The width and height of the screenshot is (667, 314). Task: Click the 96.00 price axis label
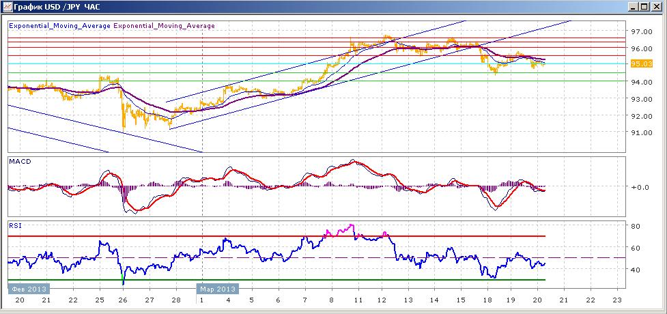coord(642,48)
